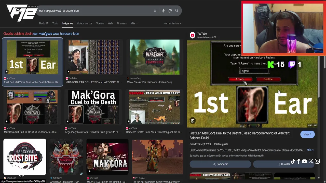Click X (Twitter) icon in overlay
This screenshot has height=183, width=326.
tap(311, 161)
